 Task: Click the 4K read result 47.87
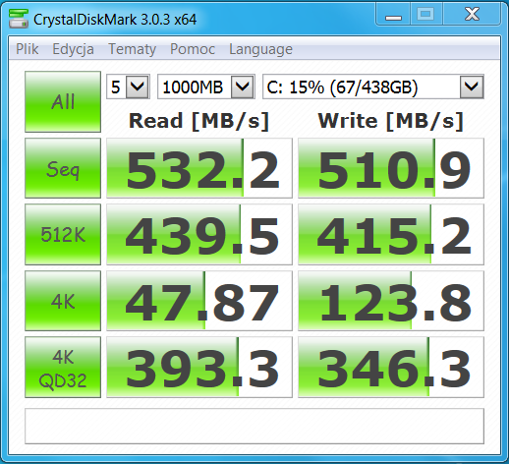pos(199,301)
